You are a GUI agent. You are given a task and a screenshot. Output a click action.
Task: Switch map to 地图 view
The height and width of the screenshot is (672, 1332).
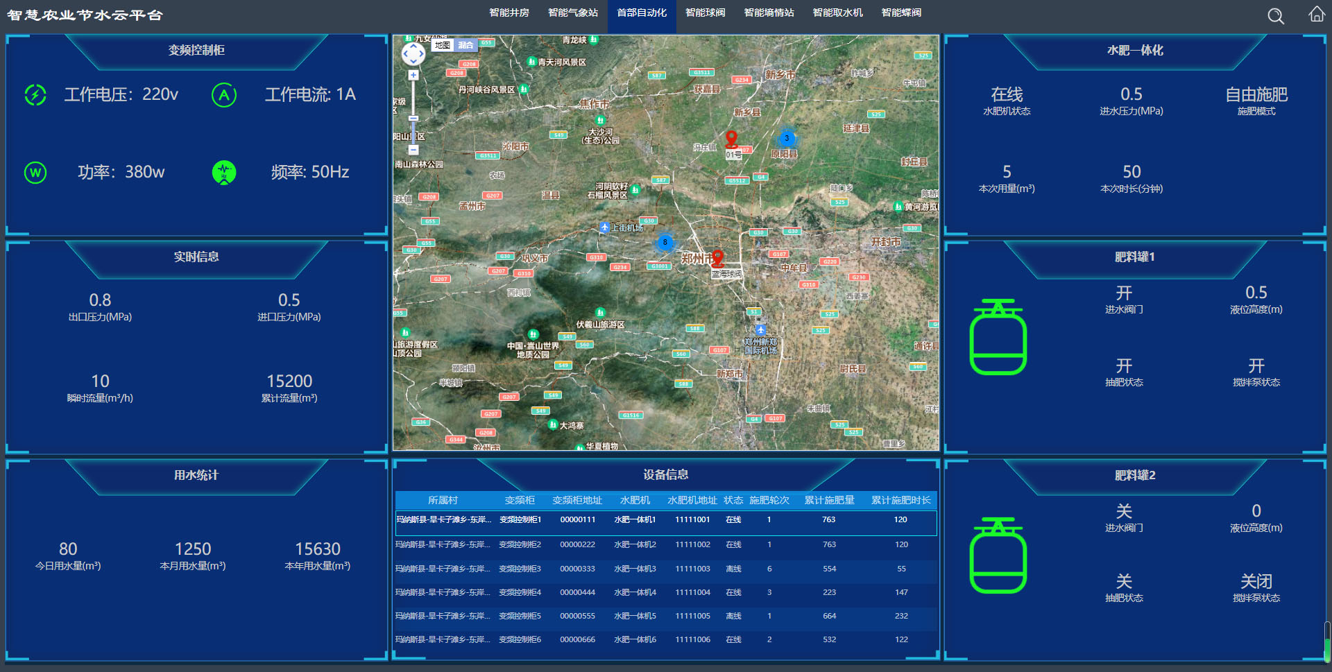(x=443, y=45)
